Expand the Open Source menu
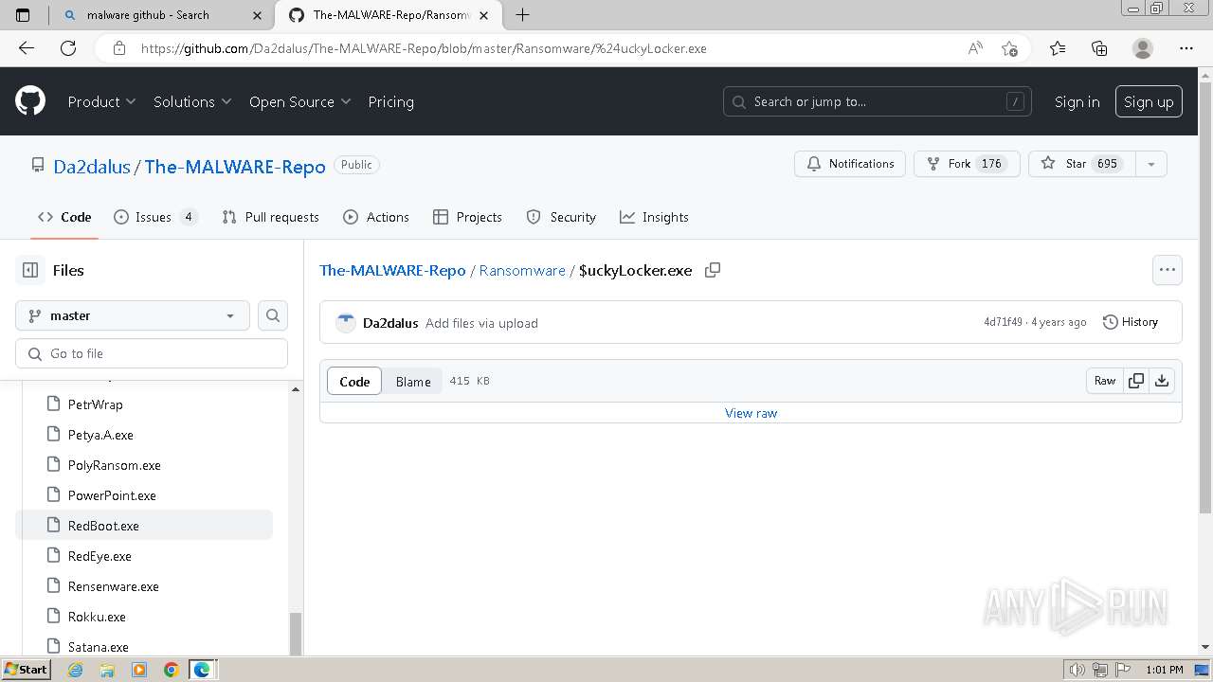This screenshot has width=1213, height=682. (299, 101)
